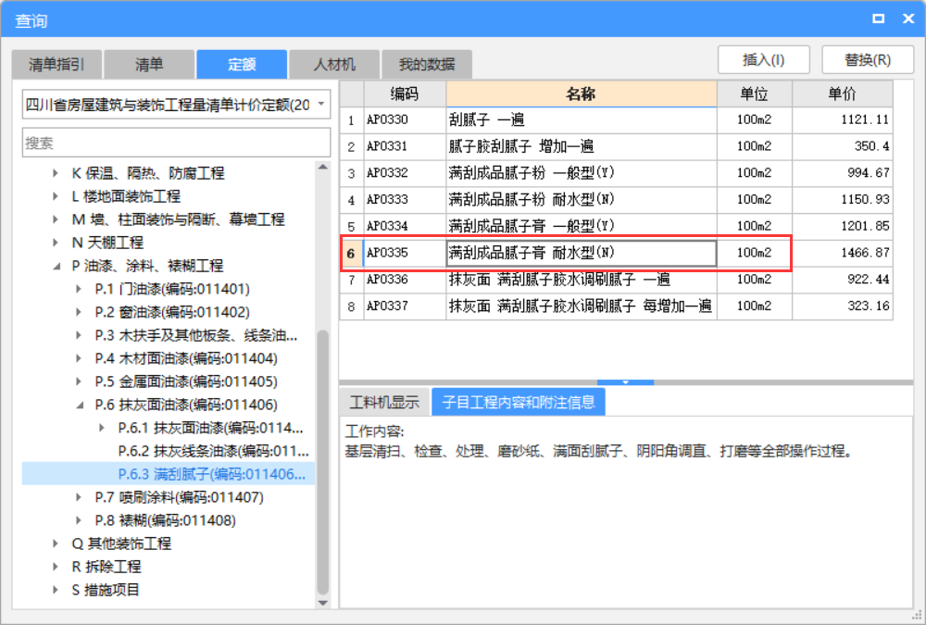Select 满刮成品腻子粉 一般型(Y) name cell
The image size is (926, 625).
582,173
